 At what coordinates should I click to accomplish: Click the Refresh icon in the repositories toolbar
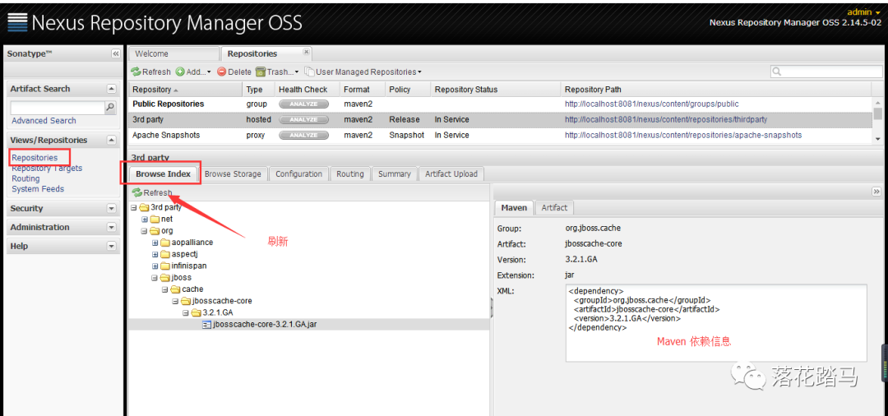tap(136, 72)
